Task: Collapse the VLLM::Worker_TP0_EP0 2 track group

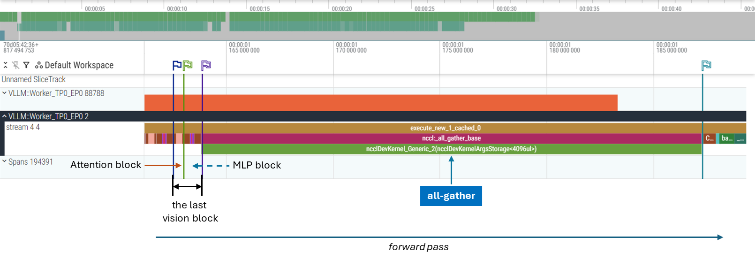Action: pos(4,116)
